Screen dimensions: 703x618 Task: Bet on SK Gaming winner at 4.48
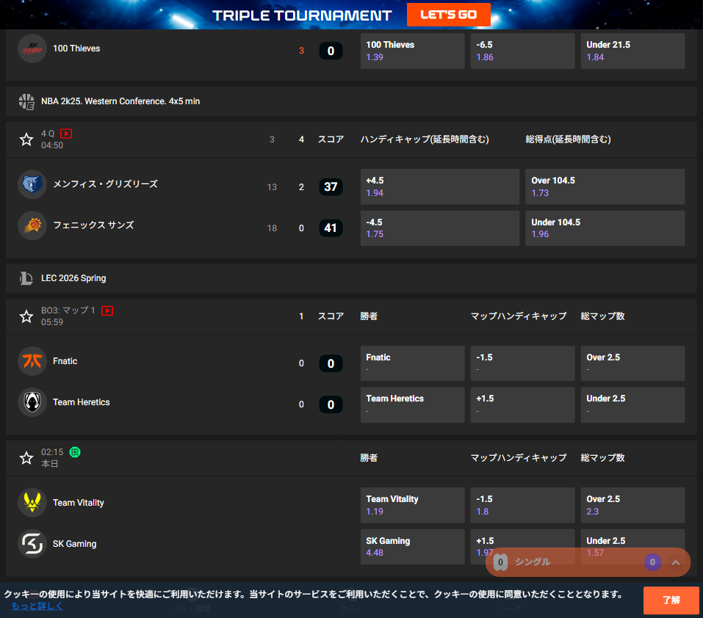pos(413,546)
